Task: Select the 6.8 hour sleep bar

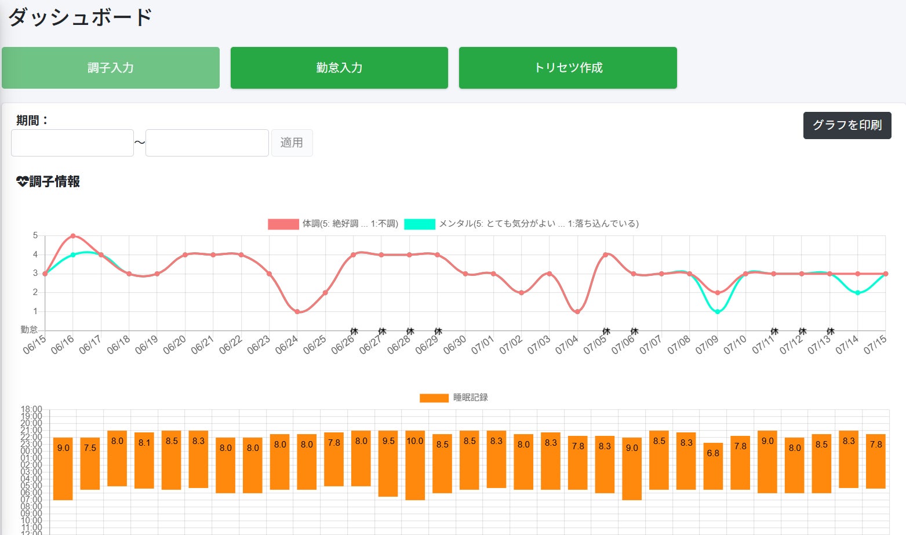Action: click(713, 466)
